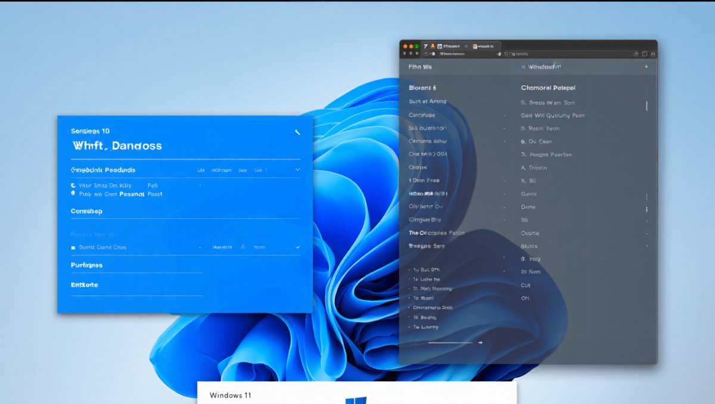Screen dimensions: 715x404
Task: Click 'Chnroraera Srob' bullet item
Action: click(x=433, y=307)
